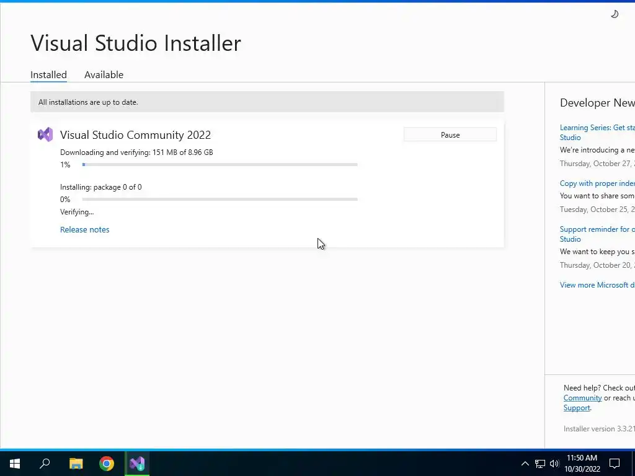The height and width of the screenshot is (476, 635).
Task: Open the Release notes link
Action: pos(84,229)
